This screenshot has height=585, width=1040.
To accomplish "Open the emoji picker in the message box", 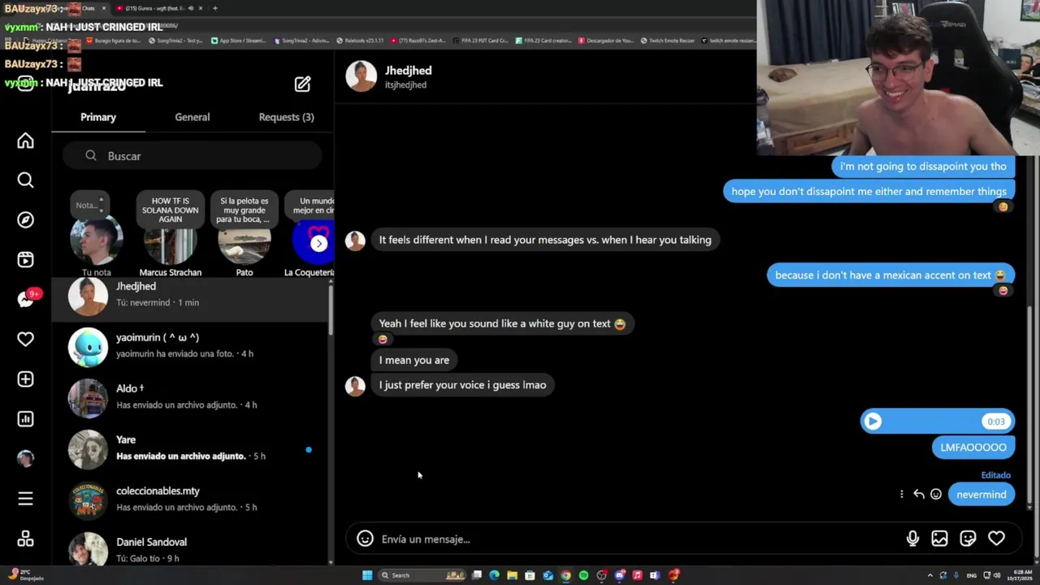I will coord(365,539).
